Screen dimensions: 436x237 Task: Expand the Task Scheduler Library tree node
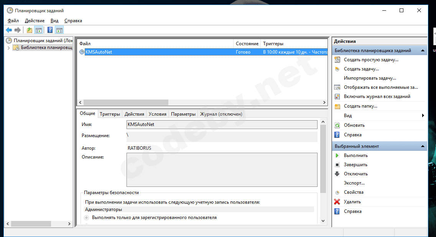tap(8, 48)
